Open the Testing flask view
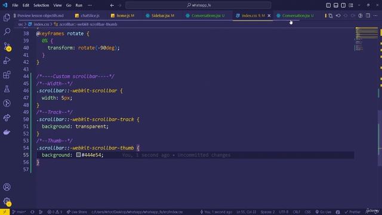Image resolution: width=382 pixels, height=215 pixels. [7, 89]
